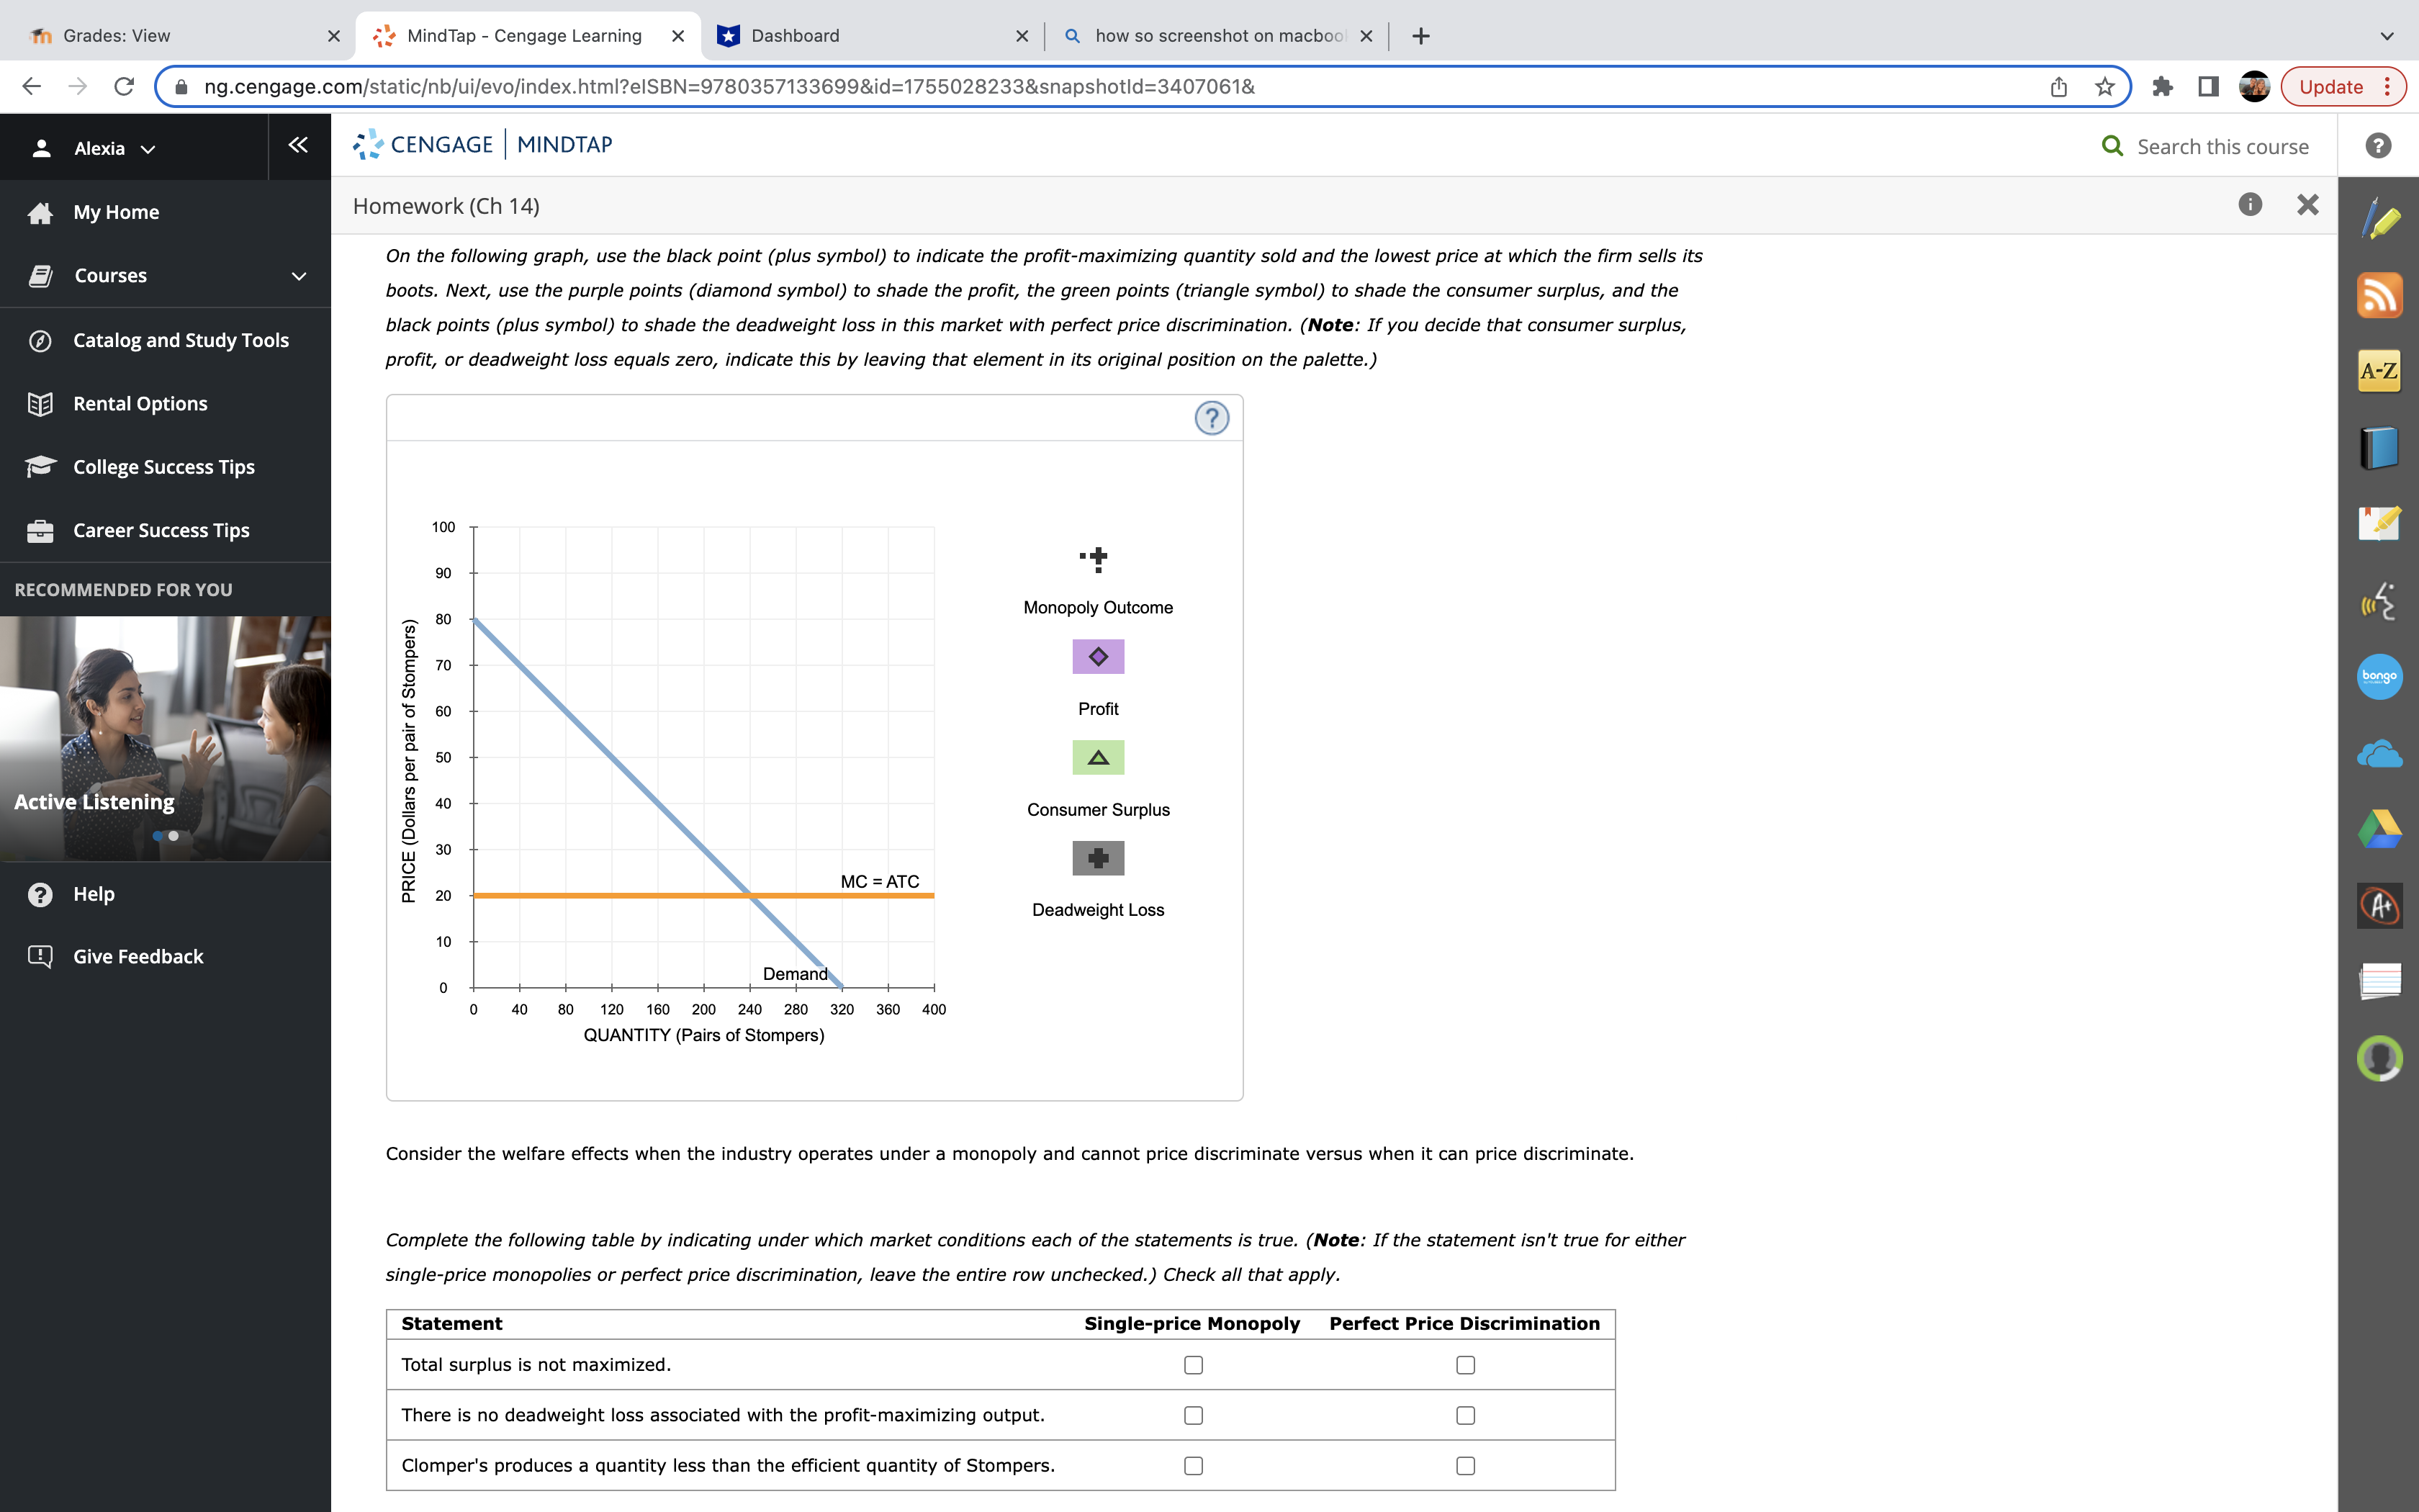Viewport: 2419px width, 1512px height.
Task: Open the notes and highlighter tool
Action: tap(2380, 219)
